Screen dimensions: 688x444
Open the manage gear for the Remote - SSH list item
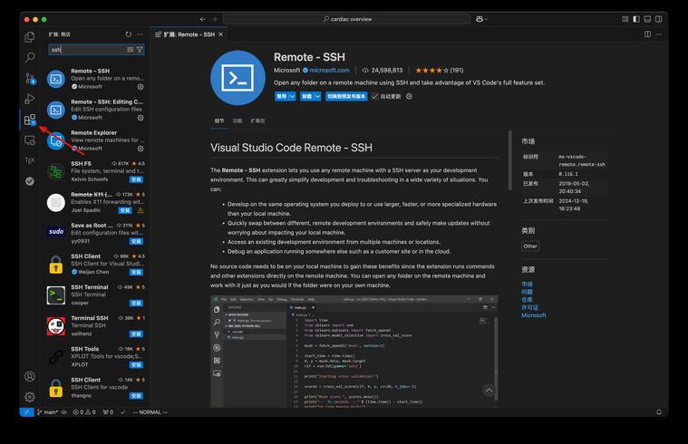tap(141, 87)
